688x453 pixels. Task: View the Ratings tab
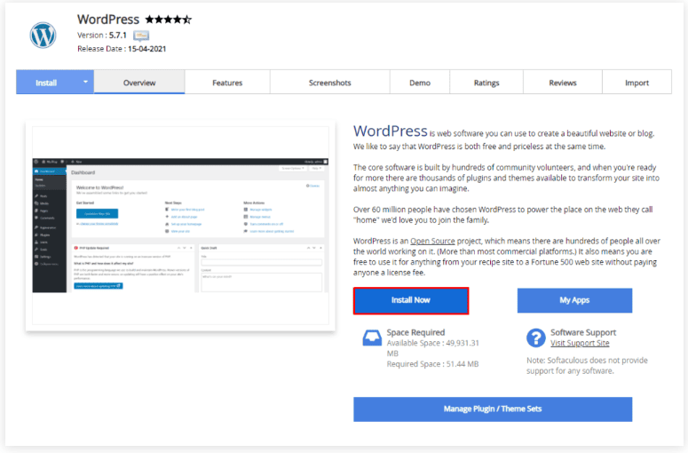coord(486,83)
